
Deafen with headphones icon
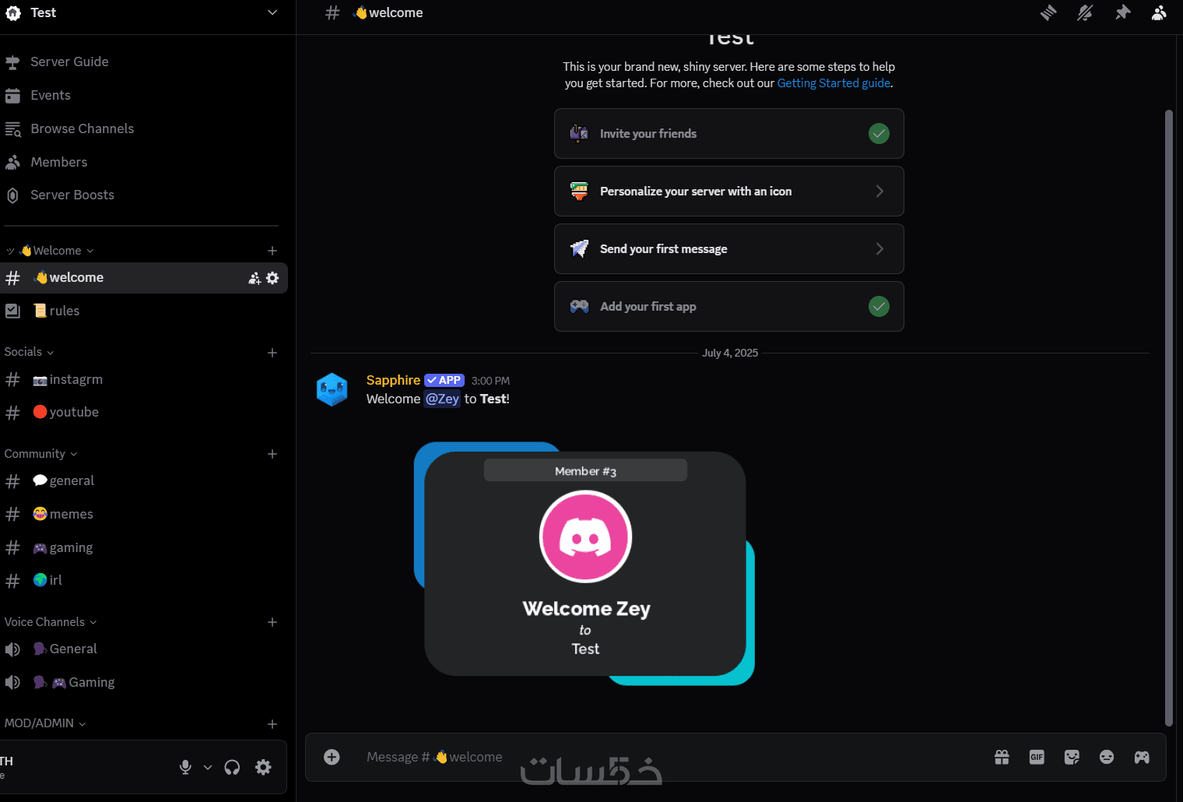232,767
